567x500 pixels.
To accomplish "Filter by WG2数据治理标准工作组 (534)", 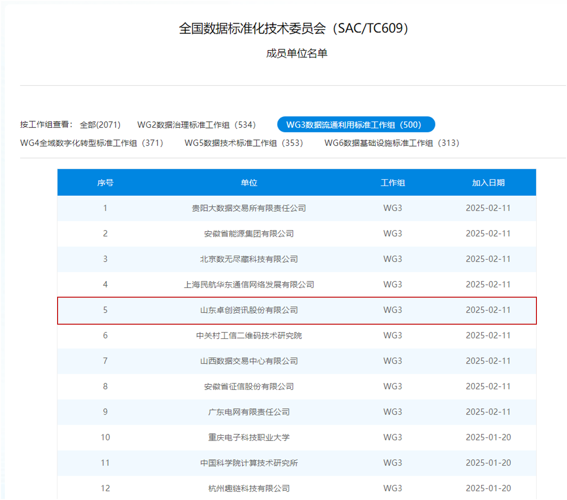I will coord(196,125).
